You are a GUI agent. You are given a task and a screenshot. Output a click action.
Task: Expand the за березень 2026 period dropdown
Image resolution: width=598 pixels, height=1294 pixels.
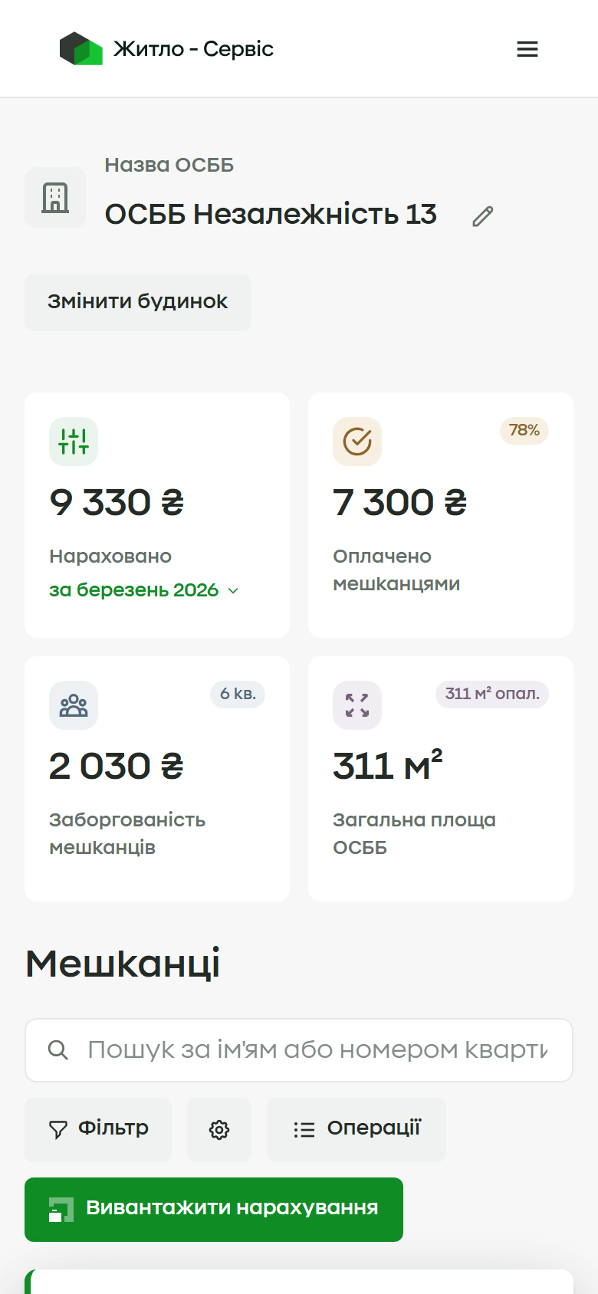click(144, 590)
